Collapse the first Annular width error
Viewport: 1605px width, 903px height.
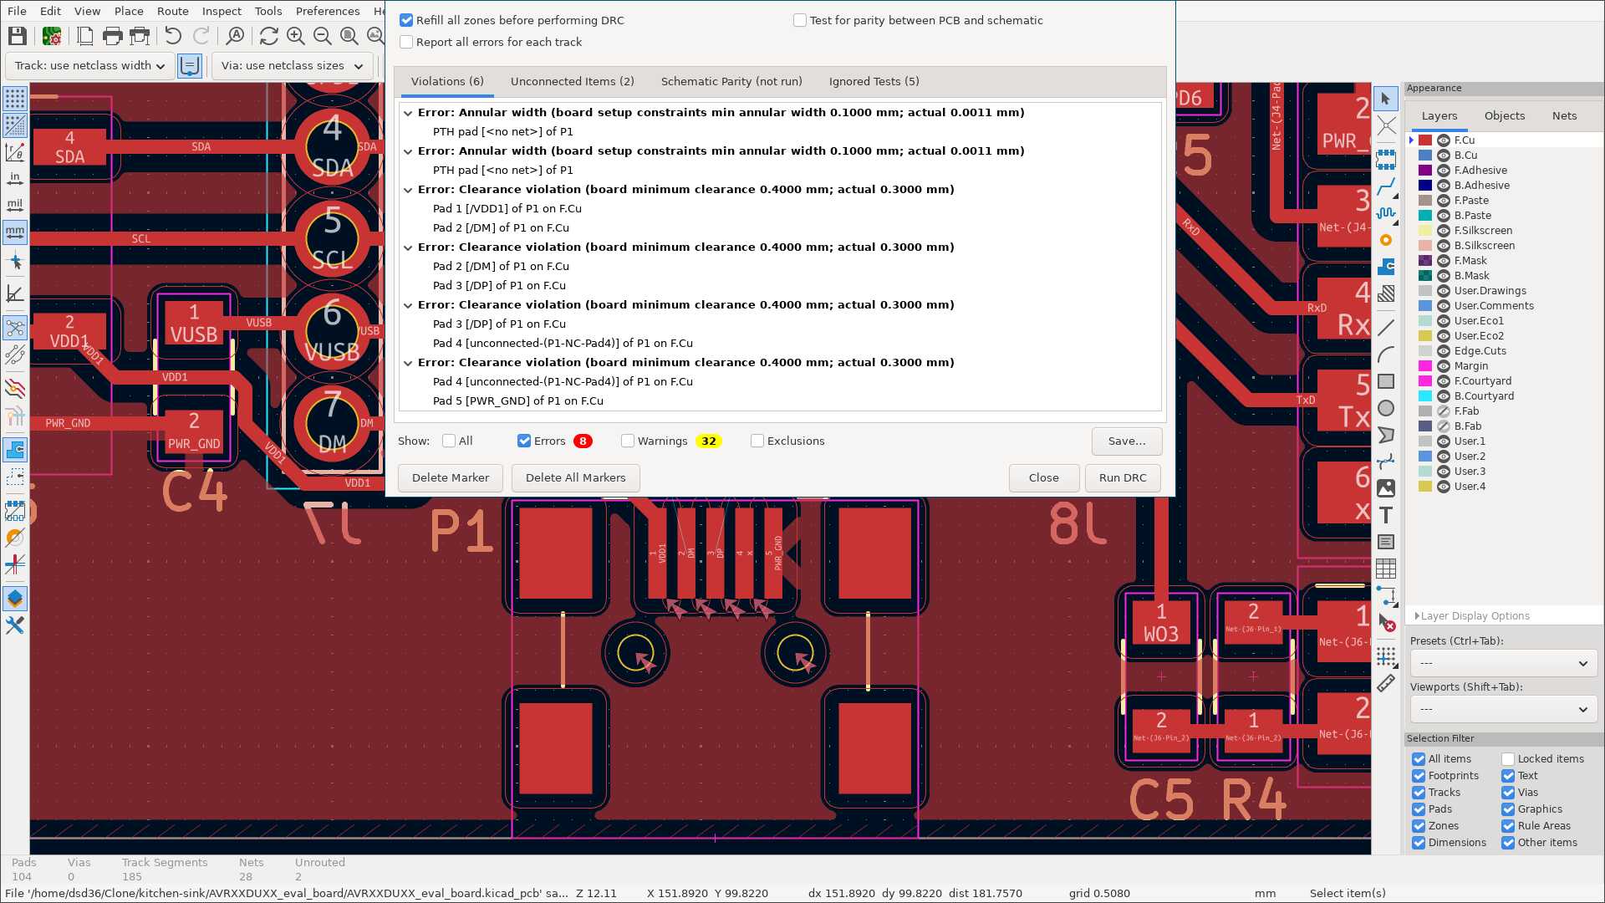(x=407, y=112)
